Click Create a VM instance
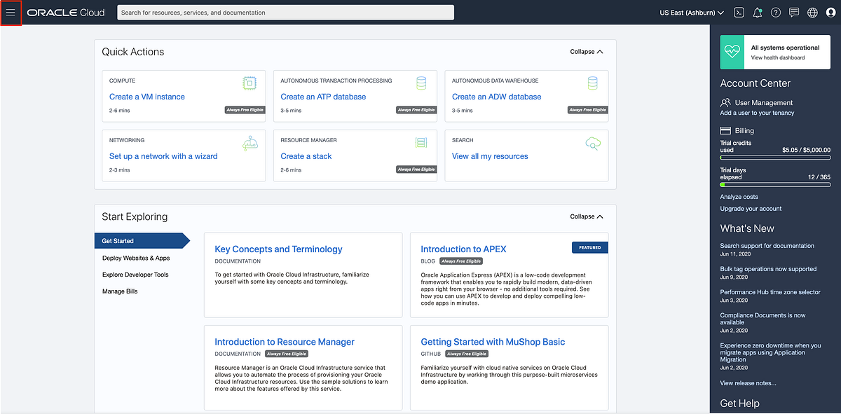Screen dimensions: 841x414 146,96
